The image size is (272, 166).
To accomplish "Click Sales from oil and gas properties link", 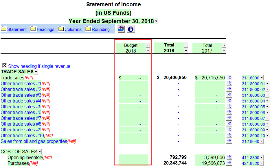I will (x=34, y=141).
